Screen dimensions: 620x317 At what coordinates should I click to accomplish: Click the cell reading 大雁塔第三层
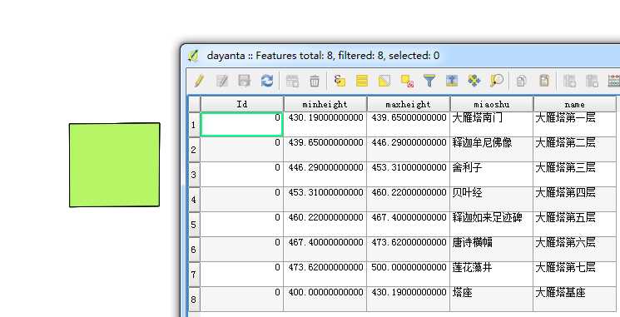[x=574, y=175]
